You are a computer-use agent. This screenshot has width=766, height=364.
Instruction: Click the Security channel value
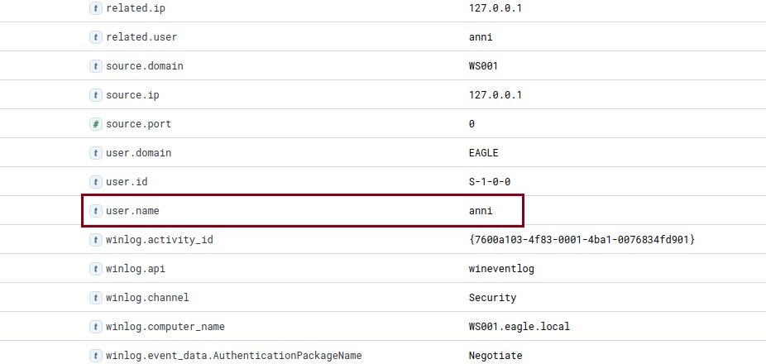tap(492, 298)
